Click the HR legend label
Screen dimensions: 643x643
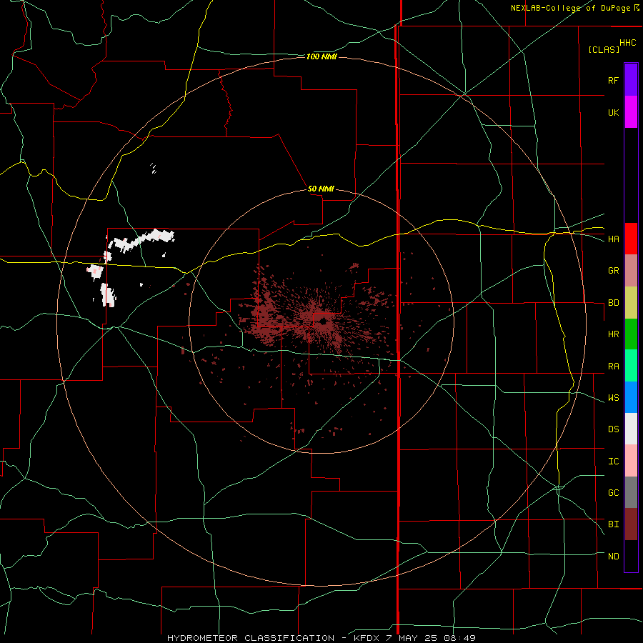pyautogui.click(x=613, y=334)
